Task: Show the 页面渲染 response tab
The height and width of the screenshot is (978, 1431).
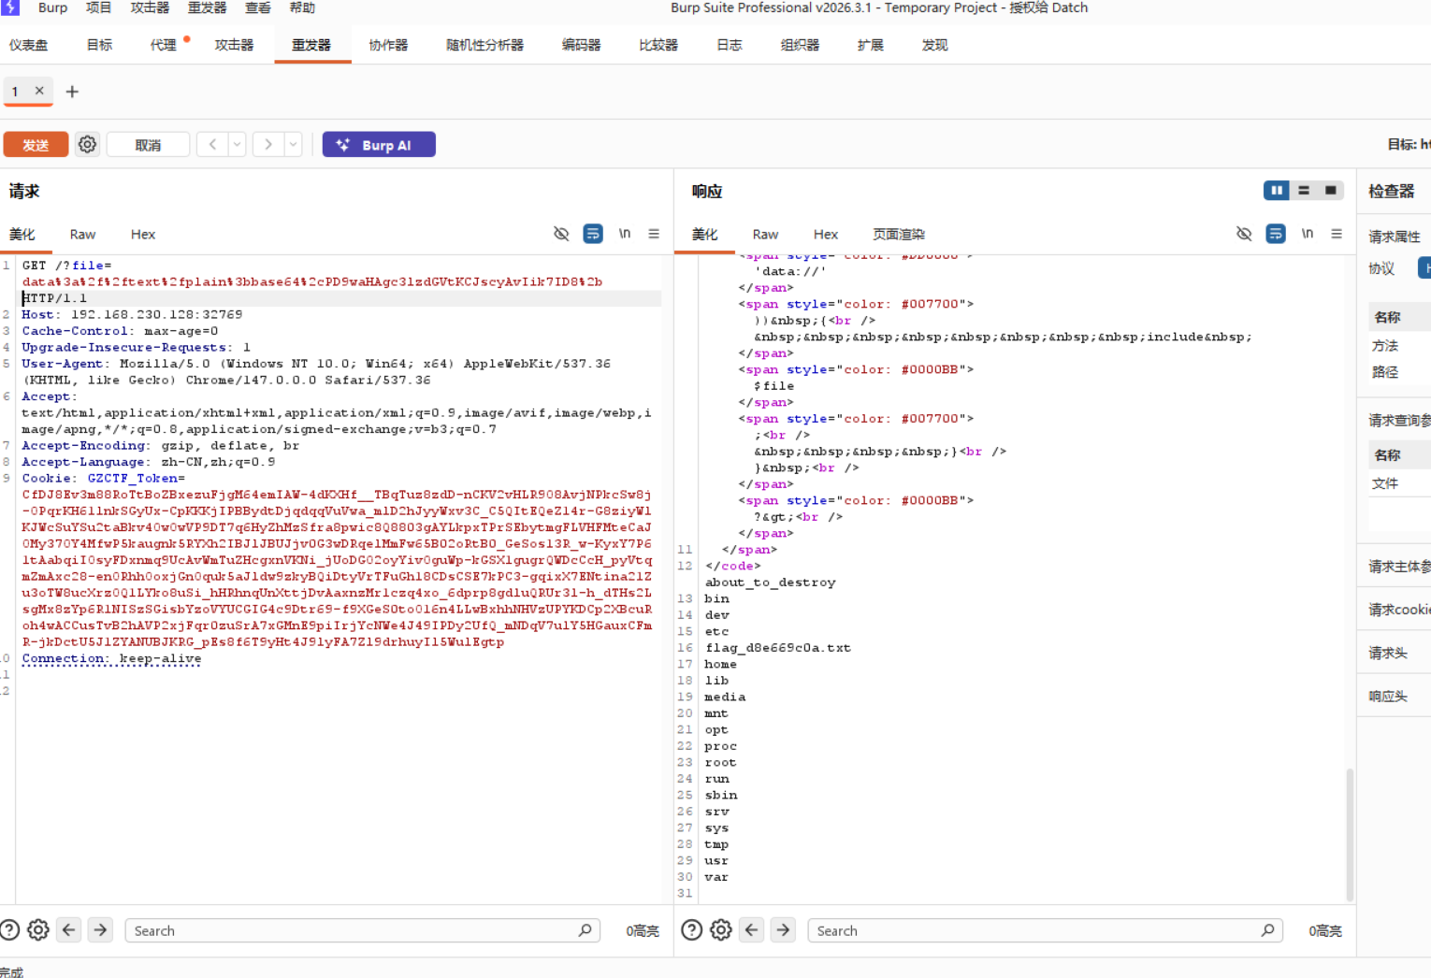Action: coord(899,235)
